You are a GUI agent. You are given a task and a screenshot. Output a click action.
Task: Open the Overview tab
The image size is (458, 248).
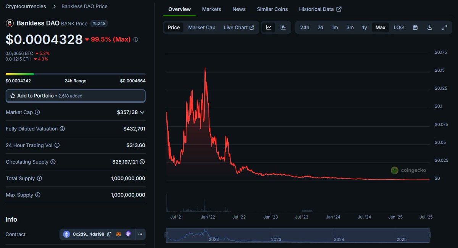[x=179, y=9]
